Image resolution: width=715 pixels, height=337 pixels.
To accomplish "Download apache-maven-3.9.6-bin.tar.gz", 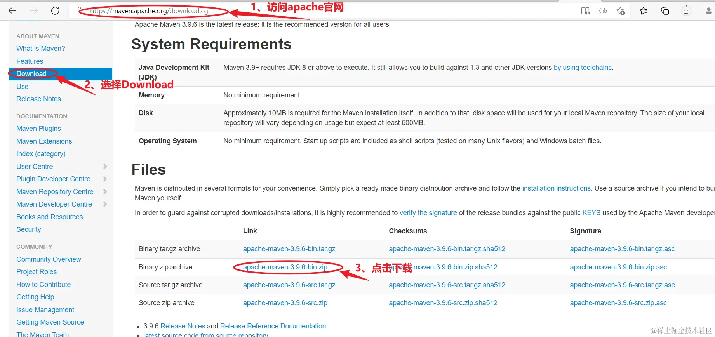I will click(x=289, y=249).
